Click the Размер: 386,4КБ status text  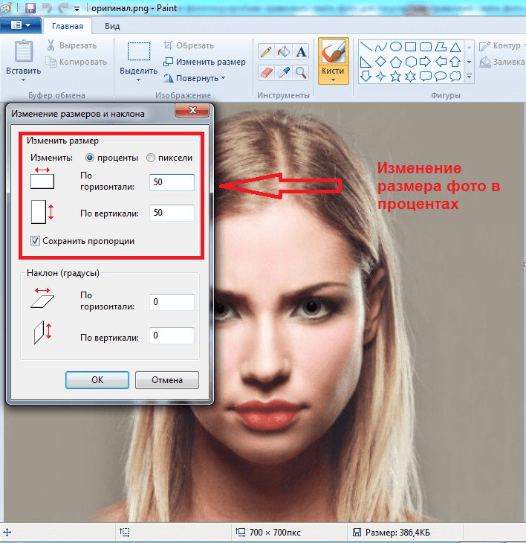click(x=397, y=533)
